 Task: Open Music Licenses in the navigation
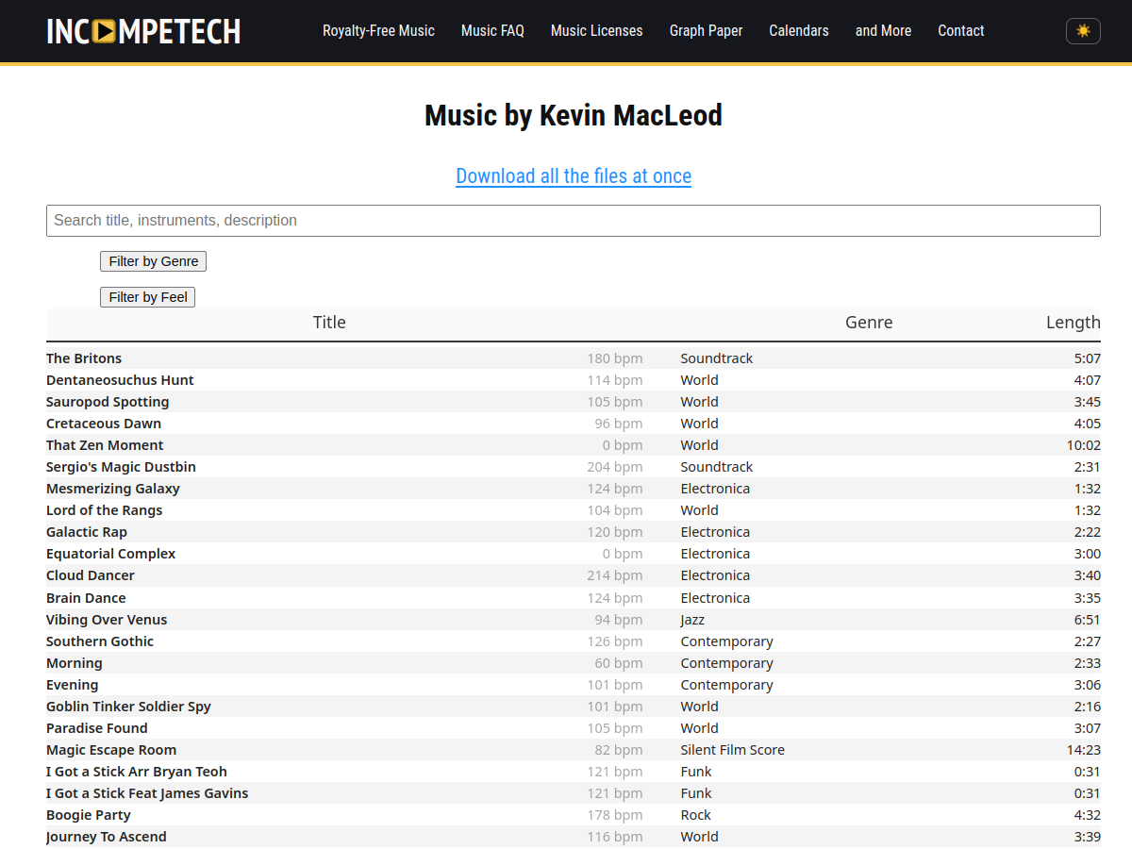point(596,31)
